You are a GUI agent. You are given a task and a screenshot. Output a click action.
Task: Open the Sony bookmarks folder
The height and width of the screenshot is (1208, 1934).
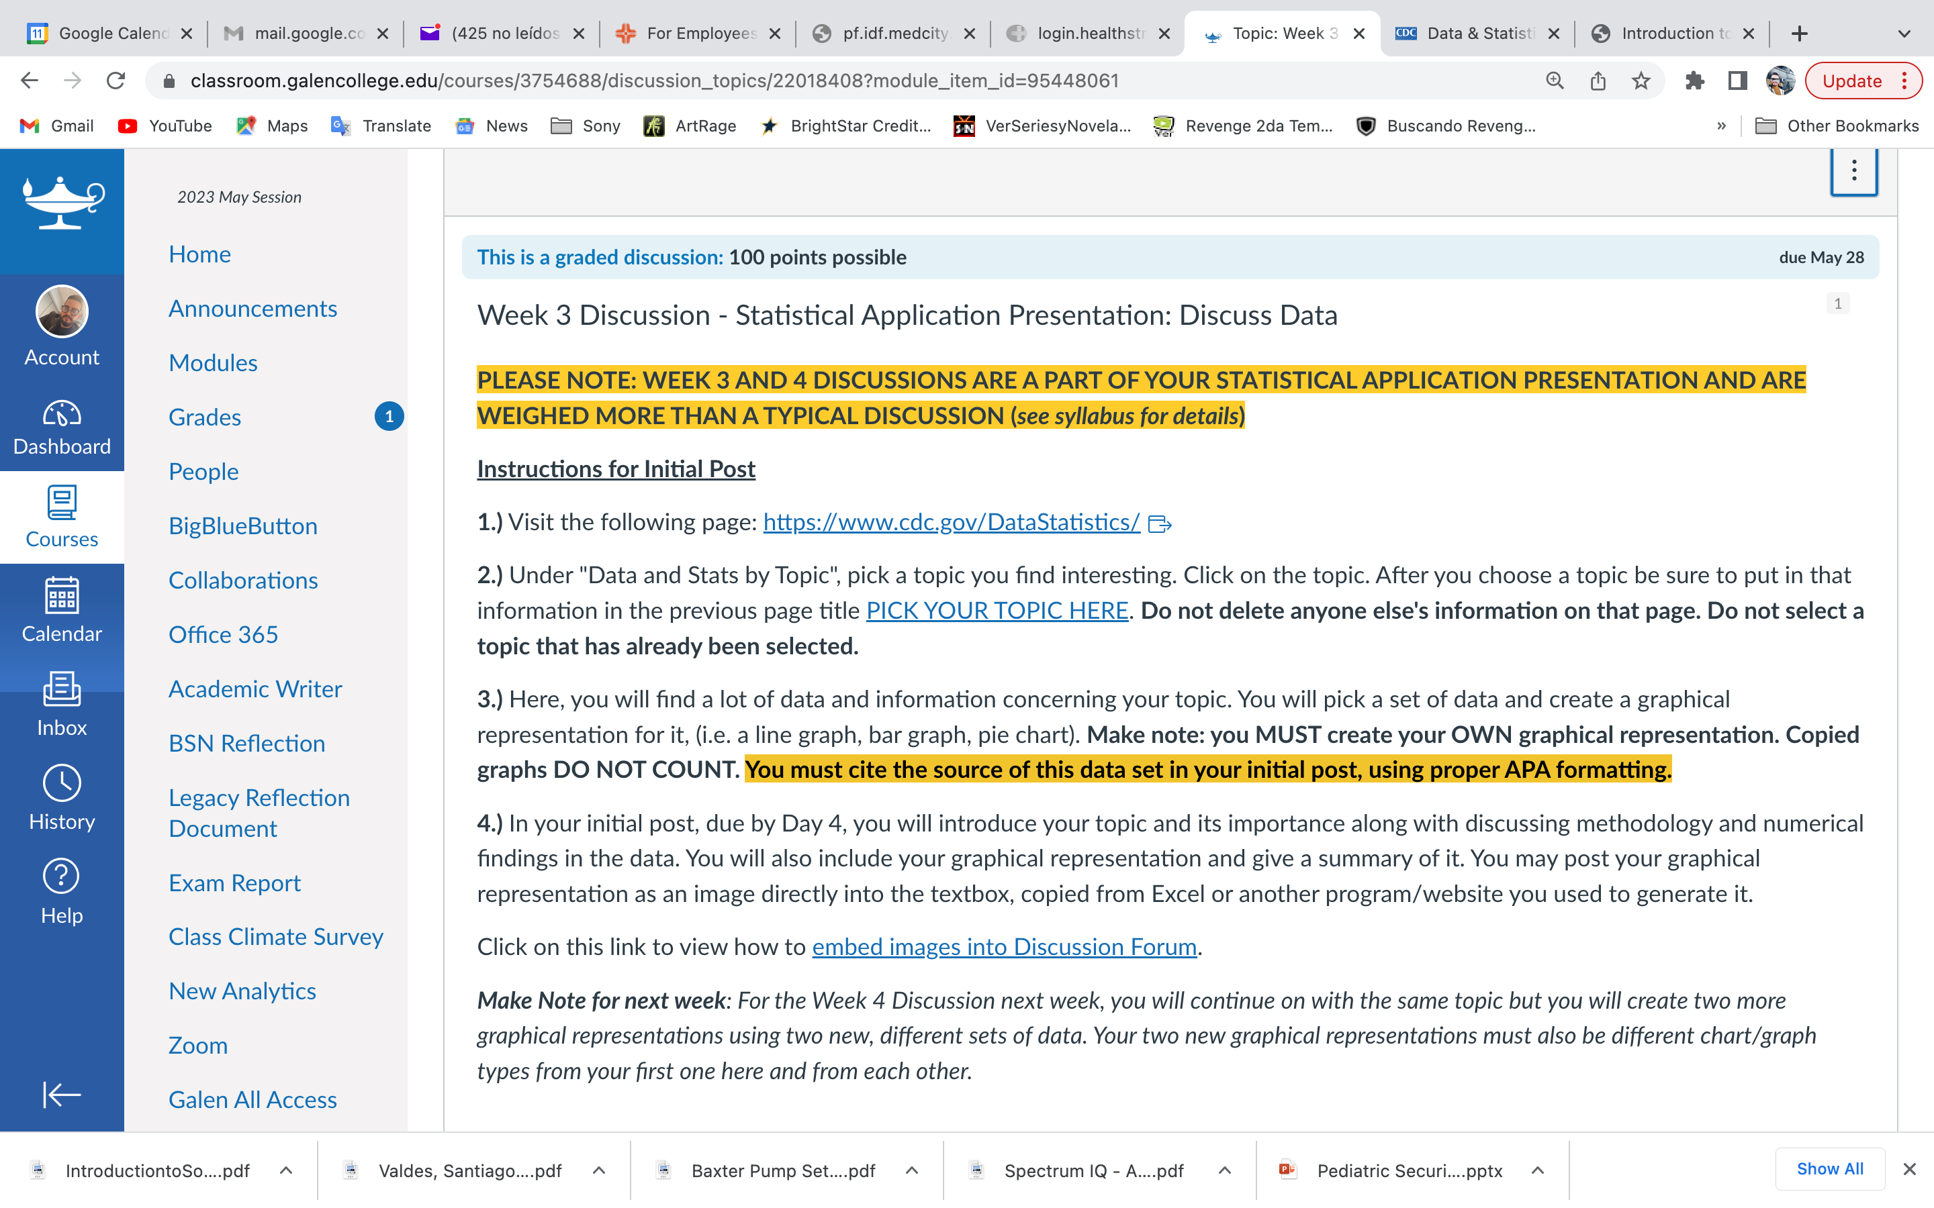[586, 125]
